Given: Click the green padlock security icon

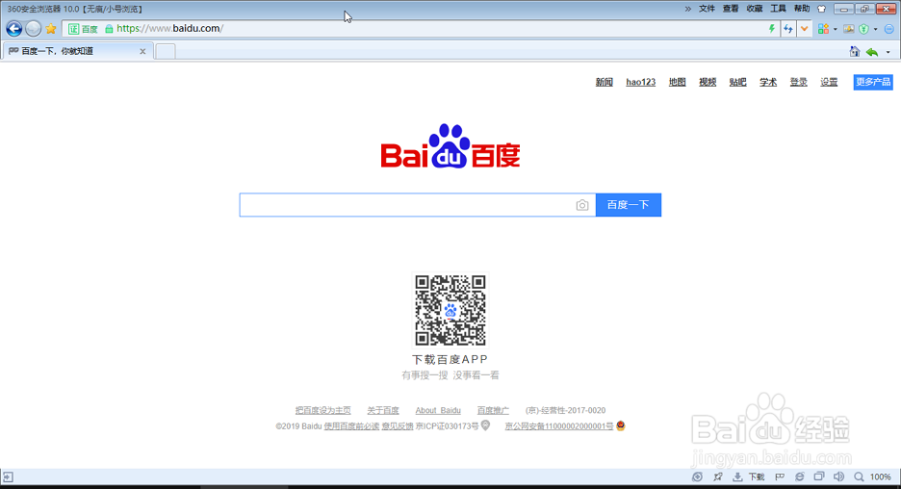Looking at the screenshot, I should coord(109,29).
